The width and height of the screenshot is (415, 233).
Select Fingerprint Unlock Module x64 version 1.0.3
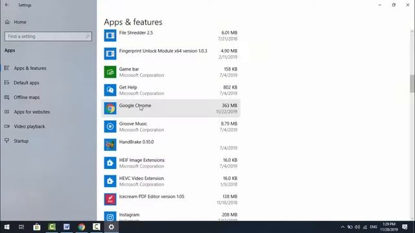point(163,51)
